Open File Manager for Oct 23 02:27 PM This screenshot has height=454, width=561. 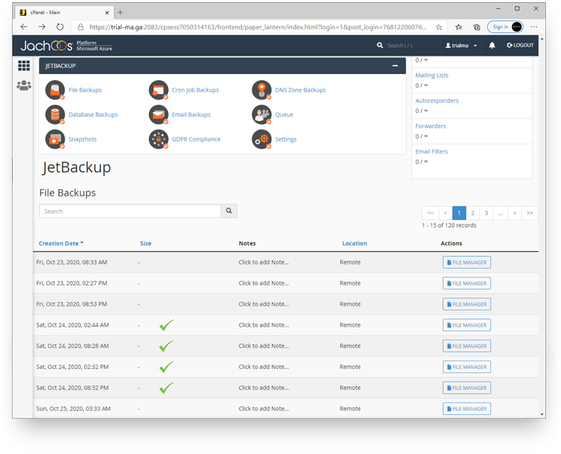[x=467, y=283]
